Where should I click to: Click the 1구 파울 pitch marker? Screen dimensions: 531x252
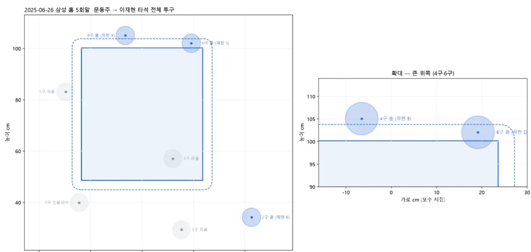[x=66, y=91]
